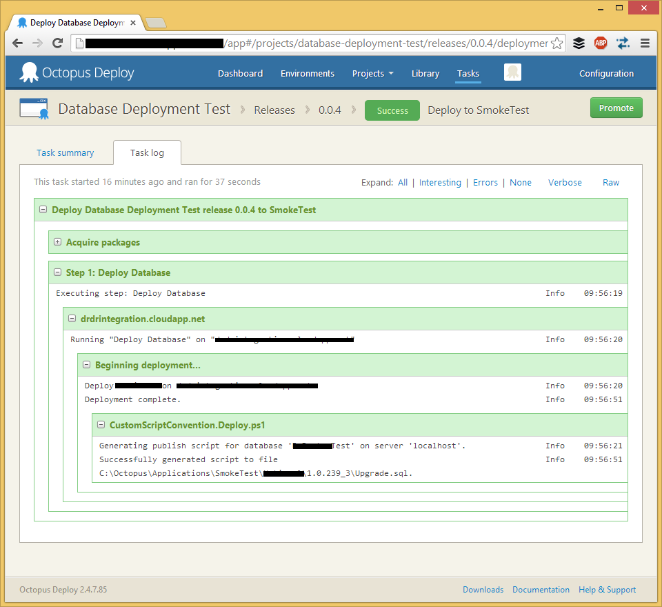This screenshot has width=662, height=607.
Task: Click the user avatar icon in navbar
Action: pyautogui.click(x=512, y=72)
